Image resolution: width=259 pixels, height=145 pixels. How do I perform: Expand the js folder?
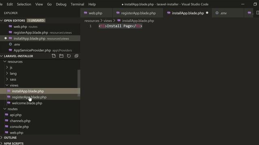pos(7,67)
